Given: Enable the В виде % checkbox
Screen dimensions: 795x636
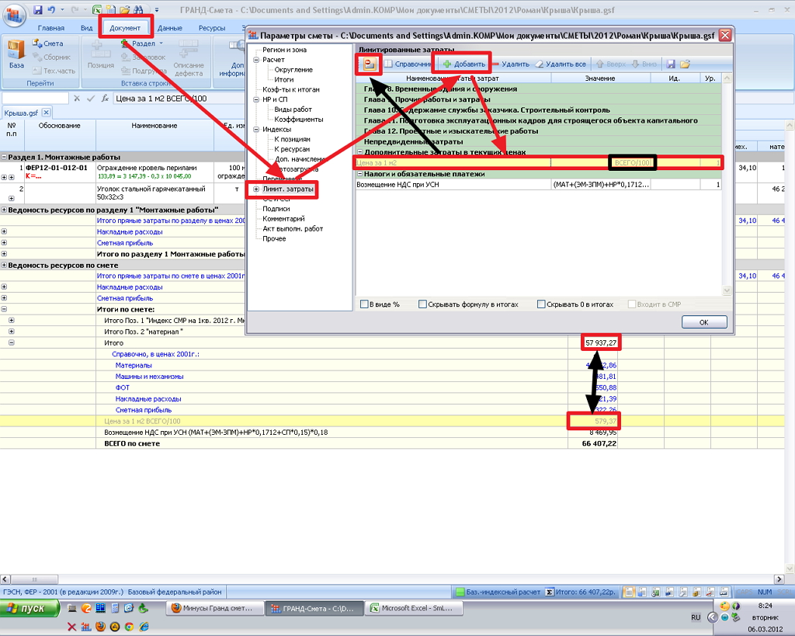Looking at the screenshot, I should point(364,304).
